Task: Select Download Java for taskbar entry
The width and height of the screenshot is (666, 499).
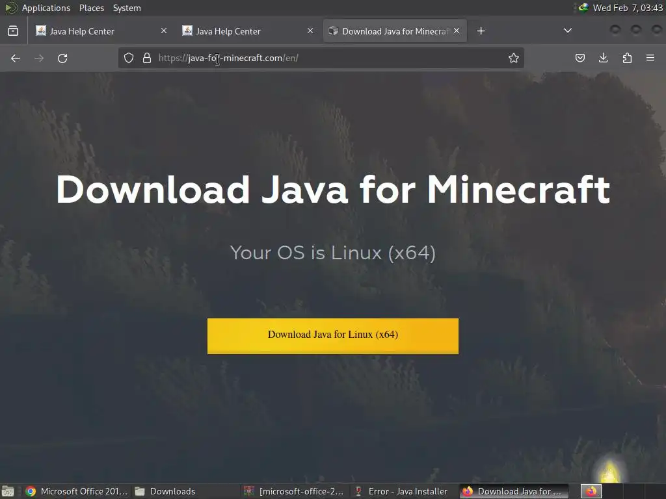Action: 514,491
